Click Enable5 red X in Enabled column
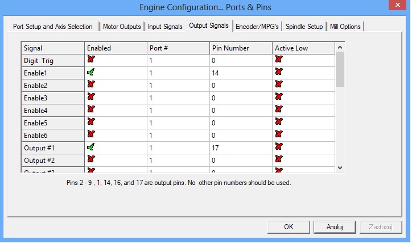412x244 pixels. click(x=91, y=122)
